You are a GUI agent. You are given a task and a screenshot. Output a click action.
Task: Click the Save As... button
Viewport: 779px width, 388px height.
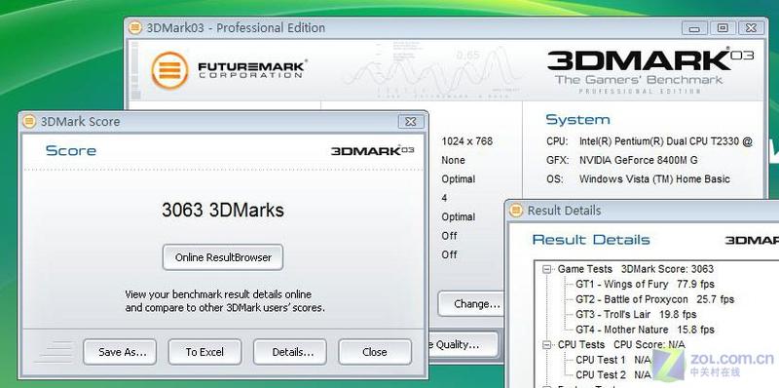click(120, 352)
